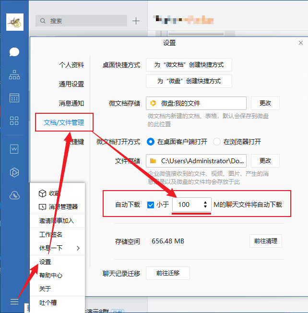This screenshot has height=313, width=308.
Task: Click 前往清理 storage cleanup button
Action: coord(266,241)
